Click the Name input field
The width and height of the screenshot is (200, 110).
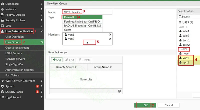[87, 12]
